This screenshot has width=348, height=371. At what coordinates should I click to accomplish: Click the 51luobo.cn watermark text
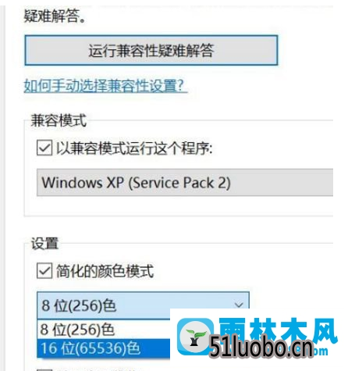261,347
